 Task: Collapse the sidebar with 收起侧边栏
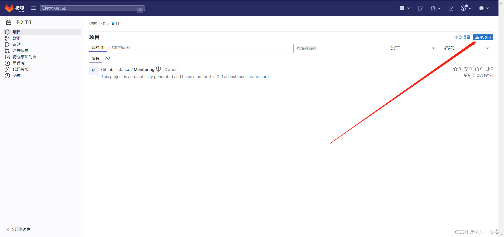coord(18,229)
